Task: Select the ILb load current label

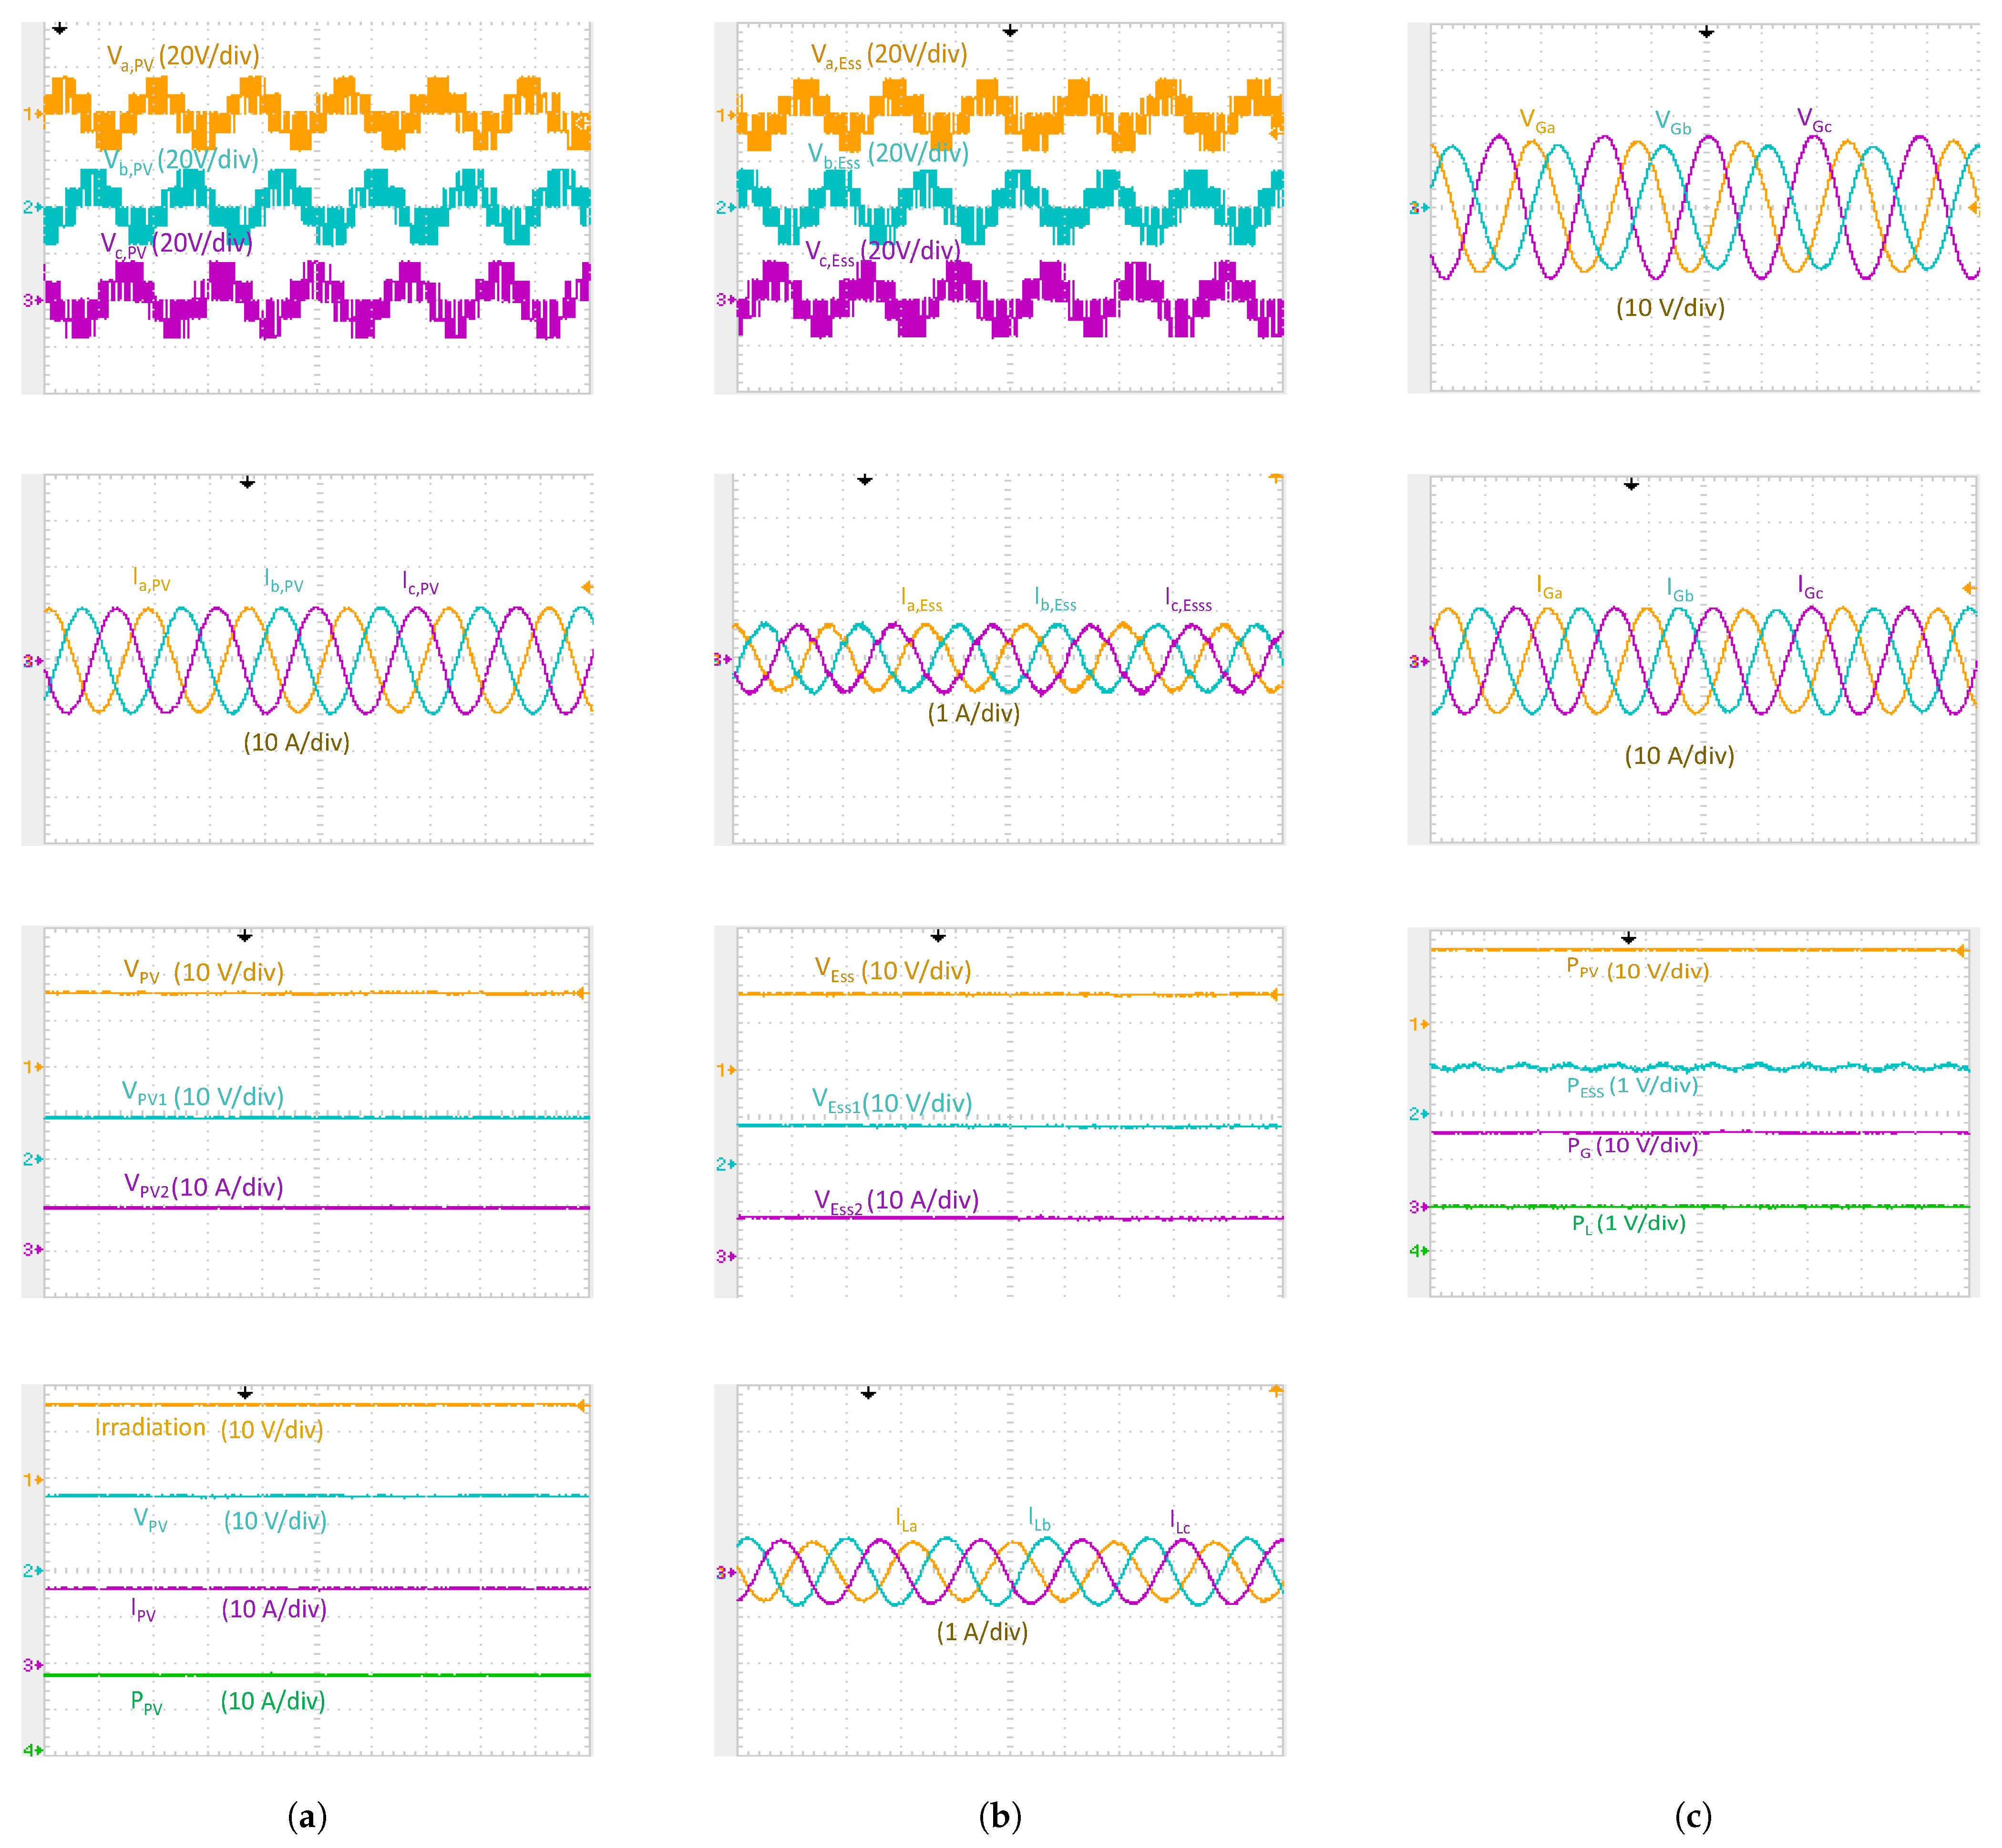Action: click(x=1039, y=1519)
